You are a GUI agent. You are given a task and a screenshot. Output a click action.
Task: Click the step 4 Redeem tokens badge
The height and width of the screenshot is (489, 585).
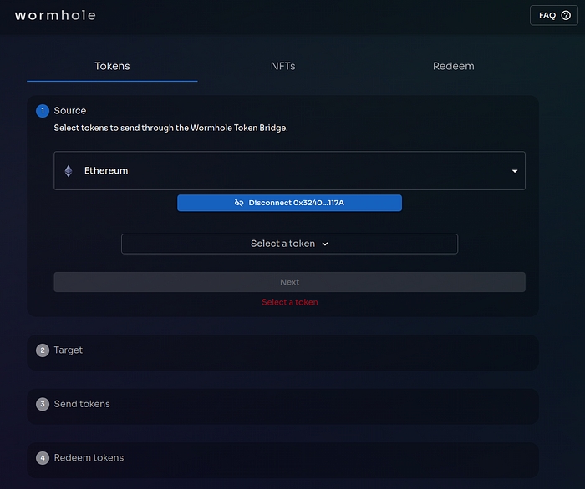[43, 458]
